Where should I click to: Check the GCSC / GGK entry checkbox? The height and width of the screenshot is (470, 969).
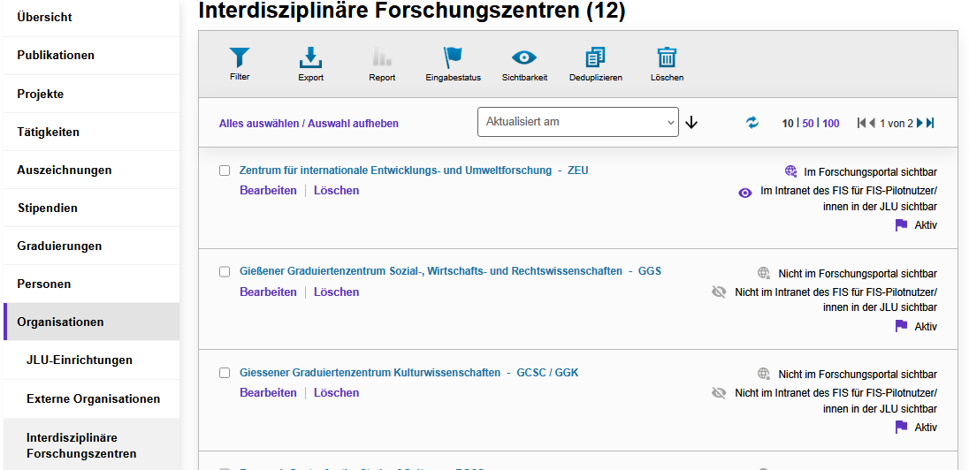coord(225,373)
